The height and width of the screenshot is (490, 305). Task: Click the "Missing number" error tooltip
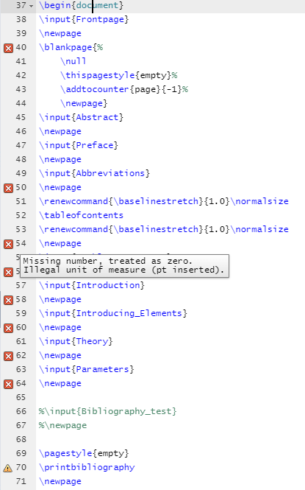pos(124,265)
